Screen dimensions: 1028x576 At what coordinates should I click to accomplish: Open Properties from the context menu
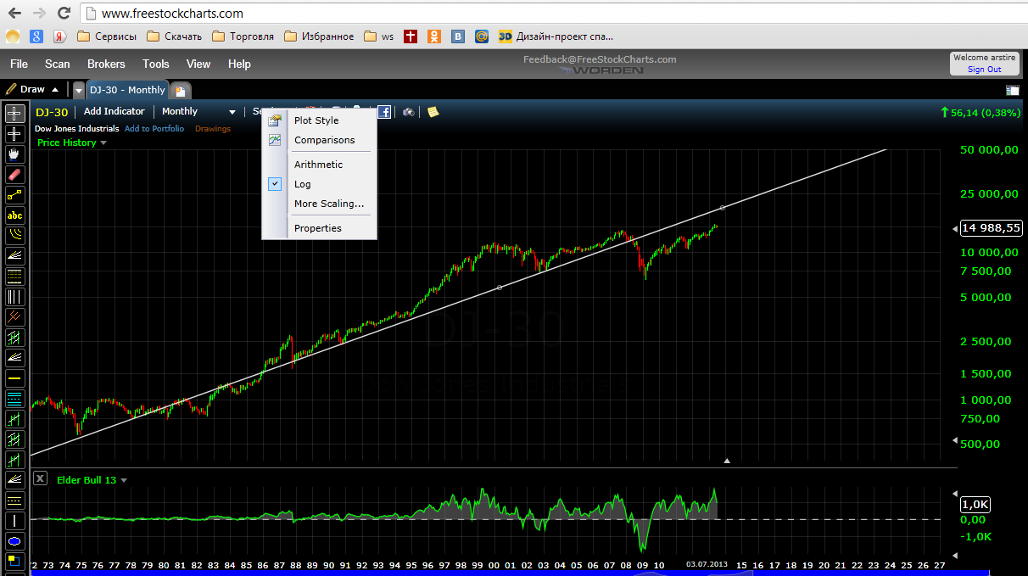tap(319, 228)
